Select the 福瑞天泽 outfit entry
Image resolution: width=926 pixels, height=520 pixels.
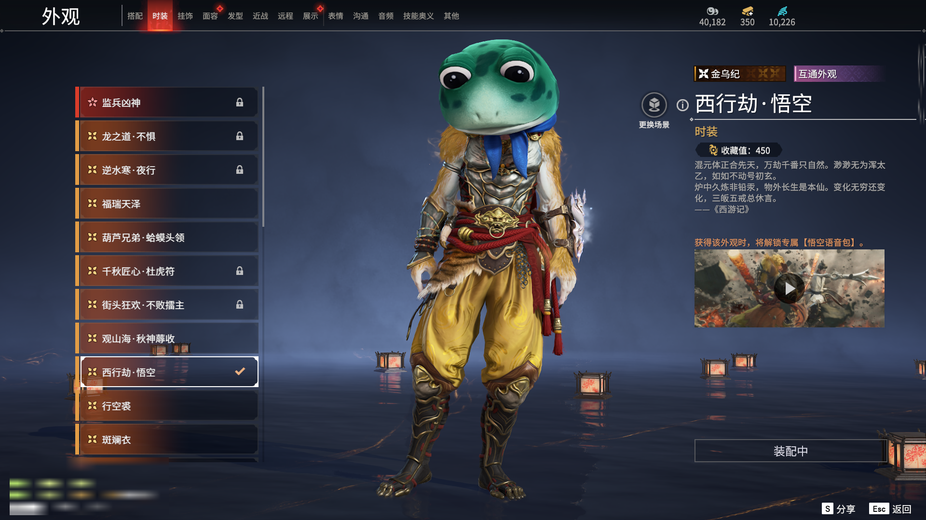(167, 204)
